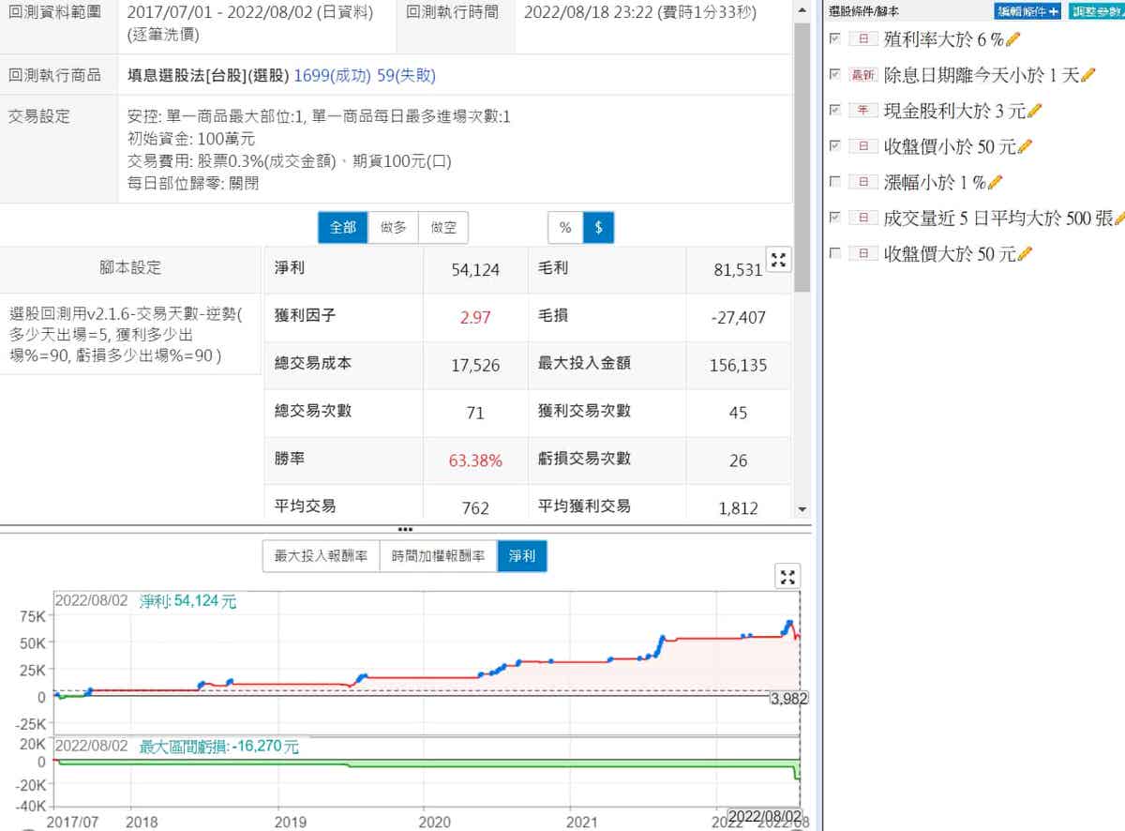Viewport: 1125px width, 831px height.
Task: Edit 收盤價大於 50 元 via pencil icon
Action: (x=1025, y=253)
